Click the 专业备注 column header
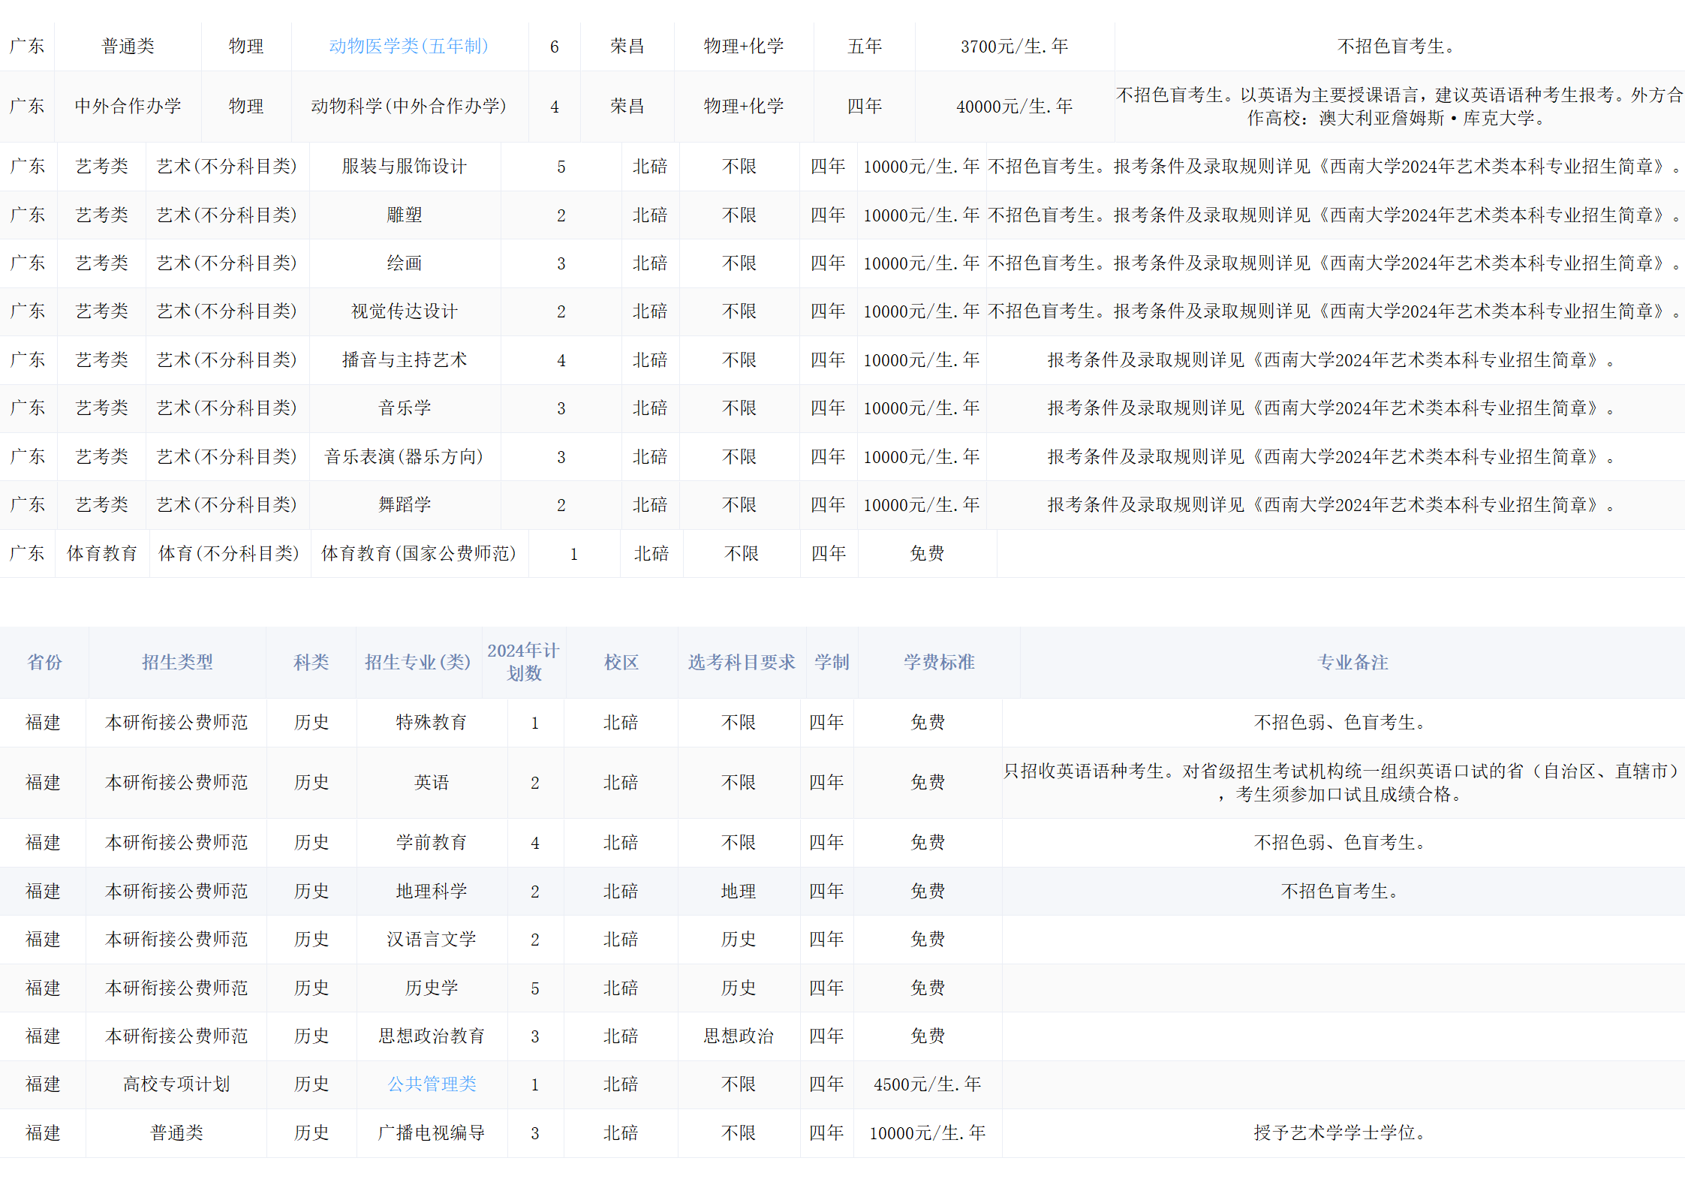Screen dimensions: 1685x1191 coord(1352,662)
